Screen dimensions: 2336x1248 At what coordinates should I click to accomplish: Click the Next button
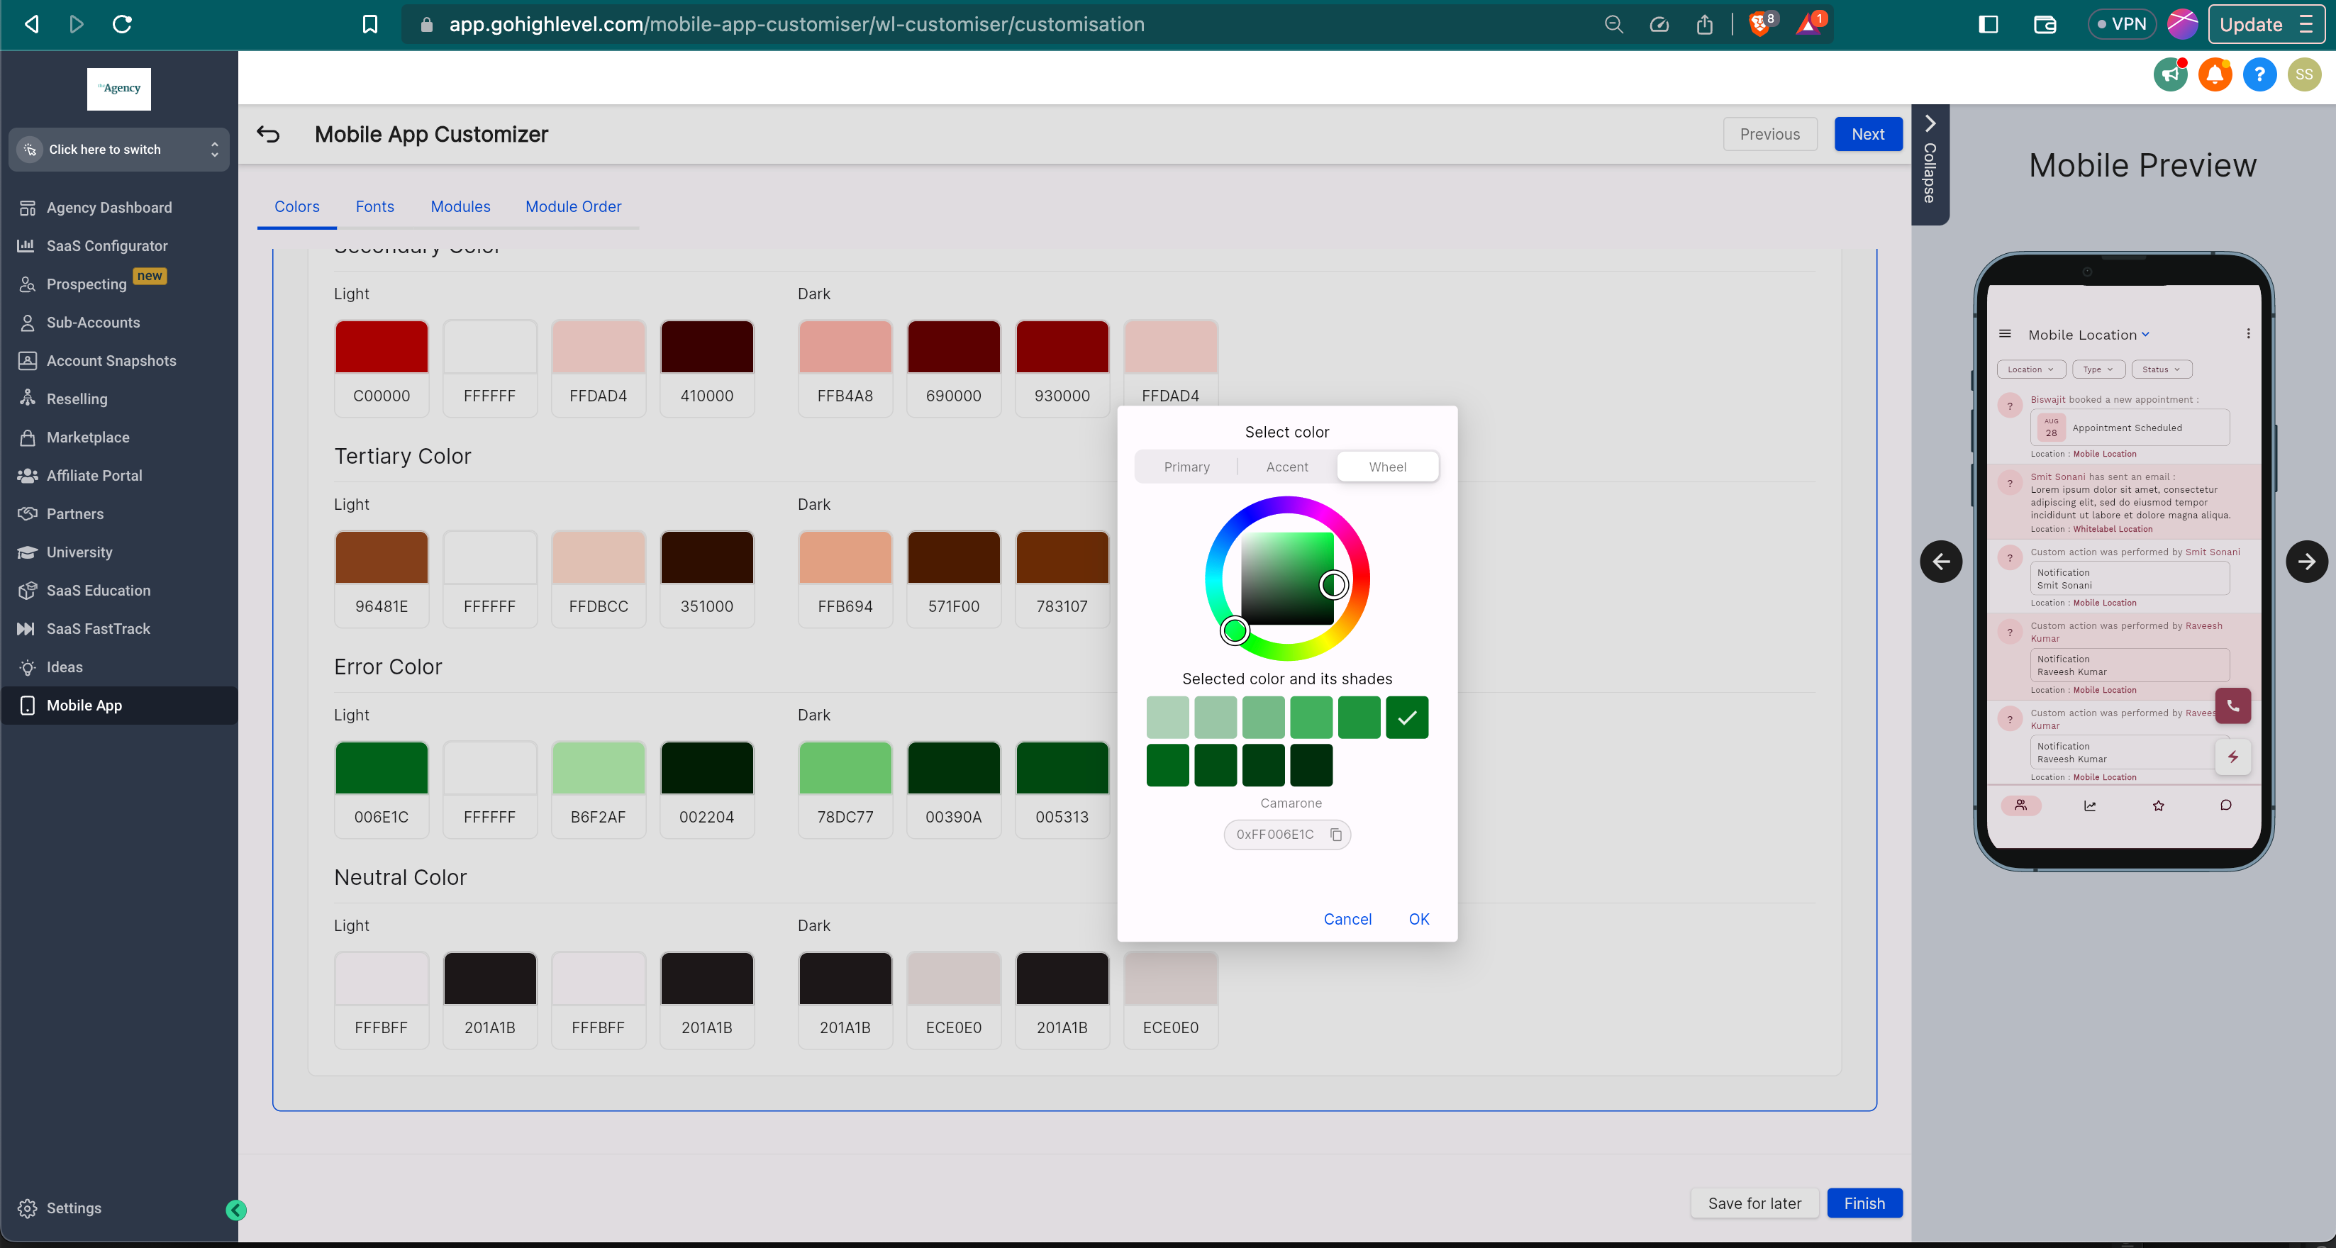coord(1867,134)
